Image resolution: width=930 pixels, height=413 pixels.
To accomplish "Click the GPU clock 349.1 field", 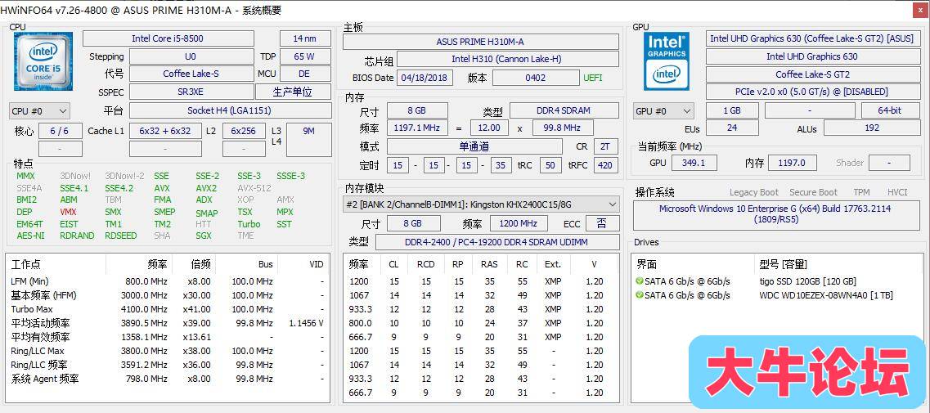I will tap(694, 163).
